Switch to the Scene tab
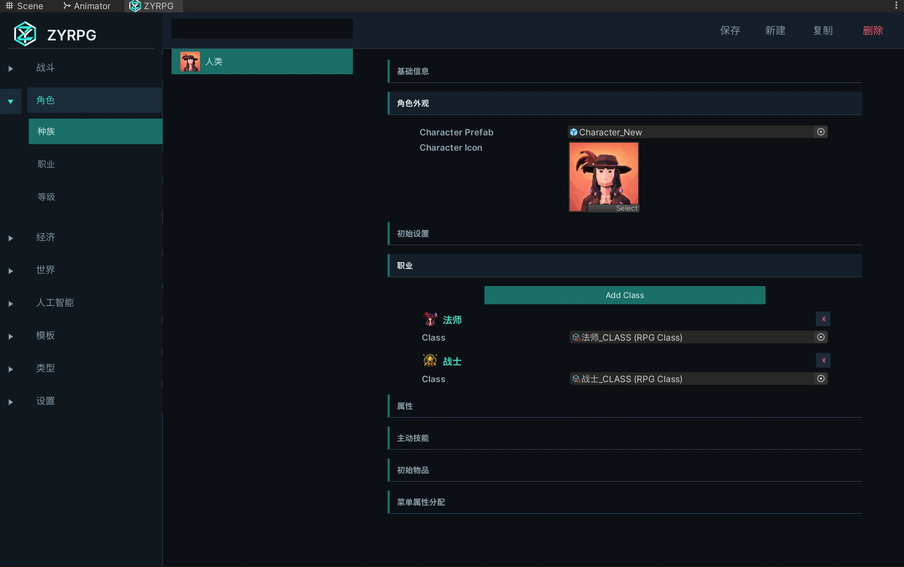This screenshot has width=904, height=567. [25, 6]
